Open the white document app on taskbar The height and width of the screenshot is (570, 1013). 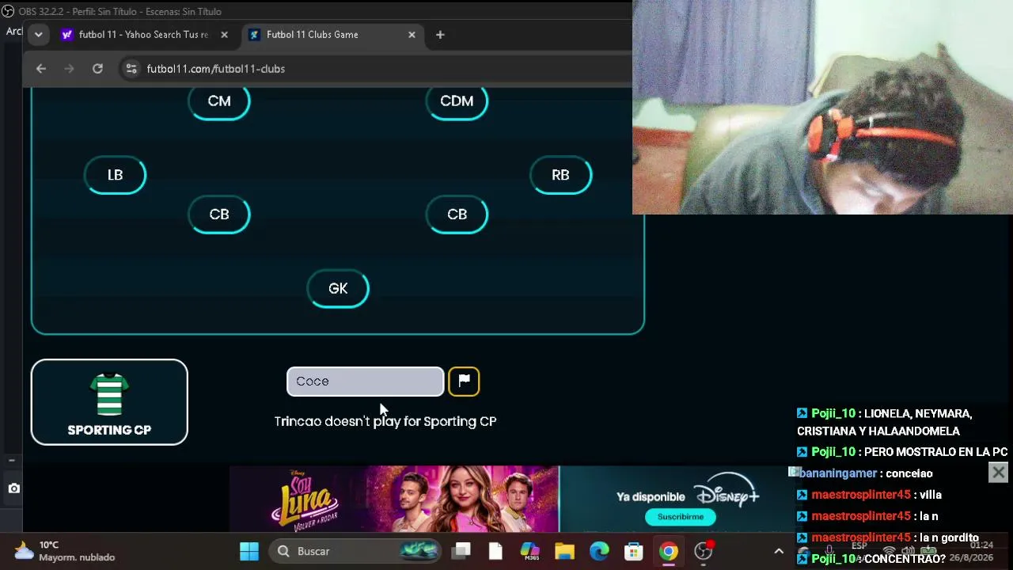point(495,551)
